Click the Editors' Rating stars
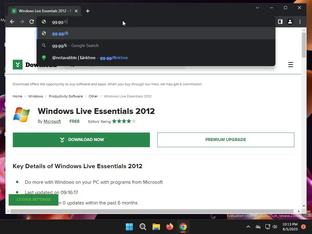The width and height of the screenshot is (312, 234). (124, 121)
